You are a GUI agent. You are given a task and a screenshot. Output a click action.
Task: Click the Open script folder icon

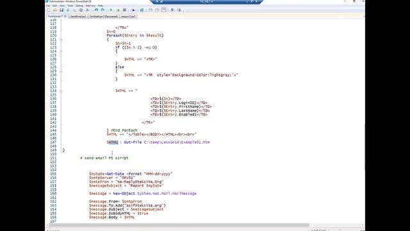coord(55,10)
